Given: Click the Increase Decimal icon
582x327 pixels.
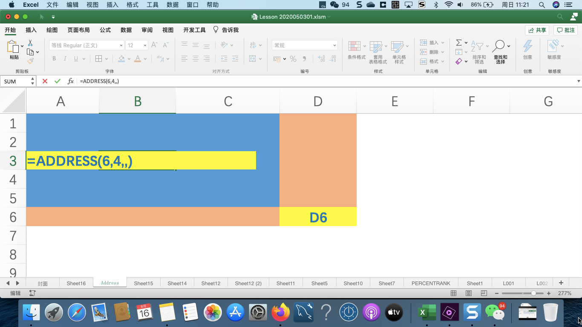Looking at the screenshot, I should point(322,59).
